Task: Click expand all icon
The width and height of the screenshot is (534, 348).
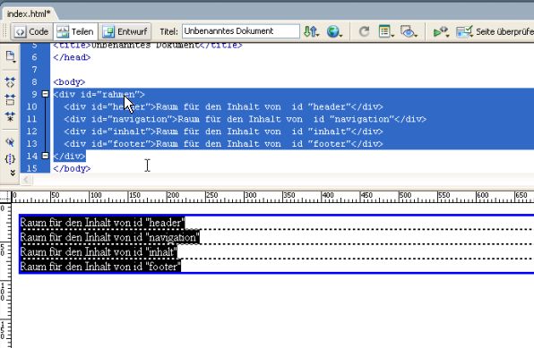Action: point(10,116)
